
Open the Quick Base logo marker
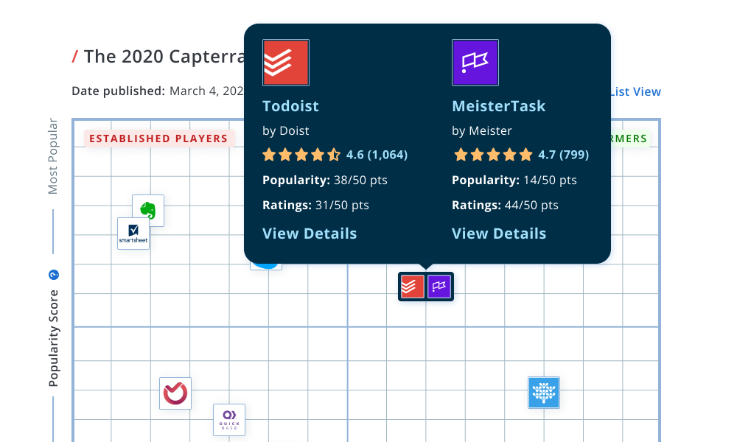coord(229,420)
